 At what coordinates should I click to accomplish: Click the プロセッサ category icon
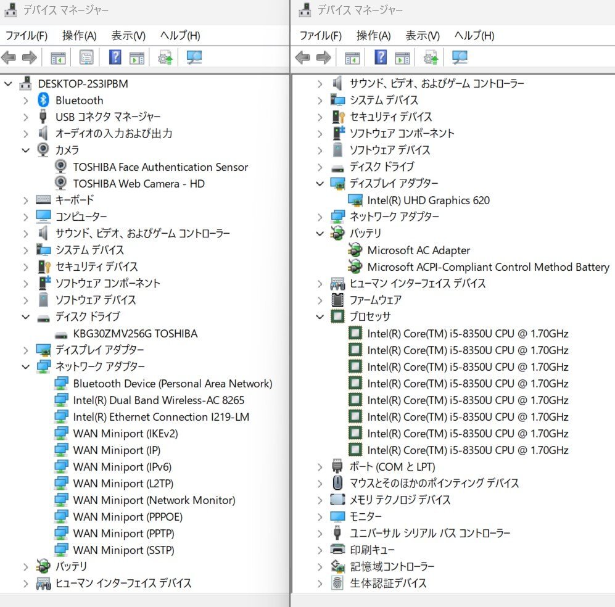(x=337, y=316)
